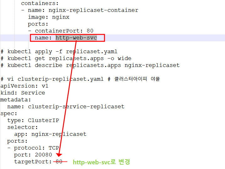This screenshot has width=225, height=169.
Task: Click the containerPort: 80 line
Action: [x=61, y=31]
